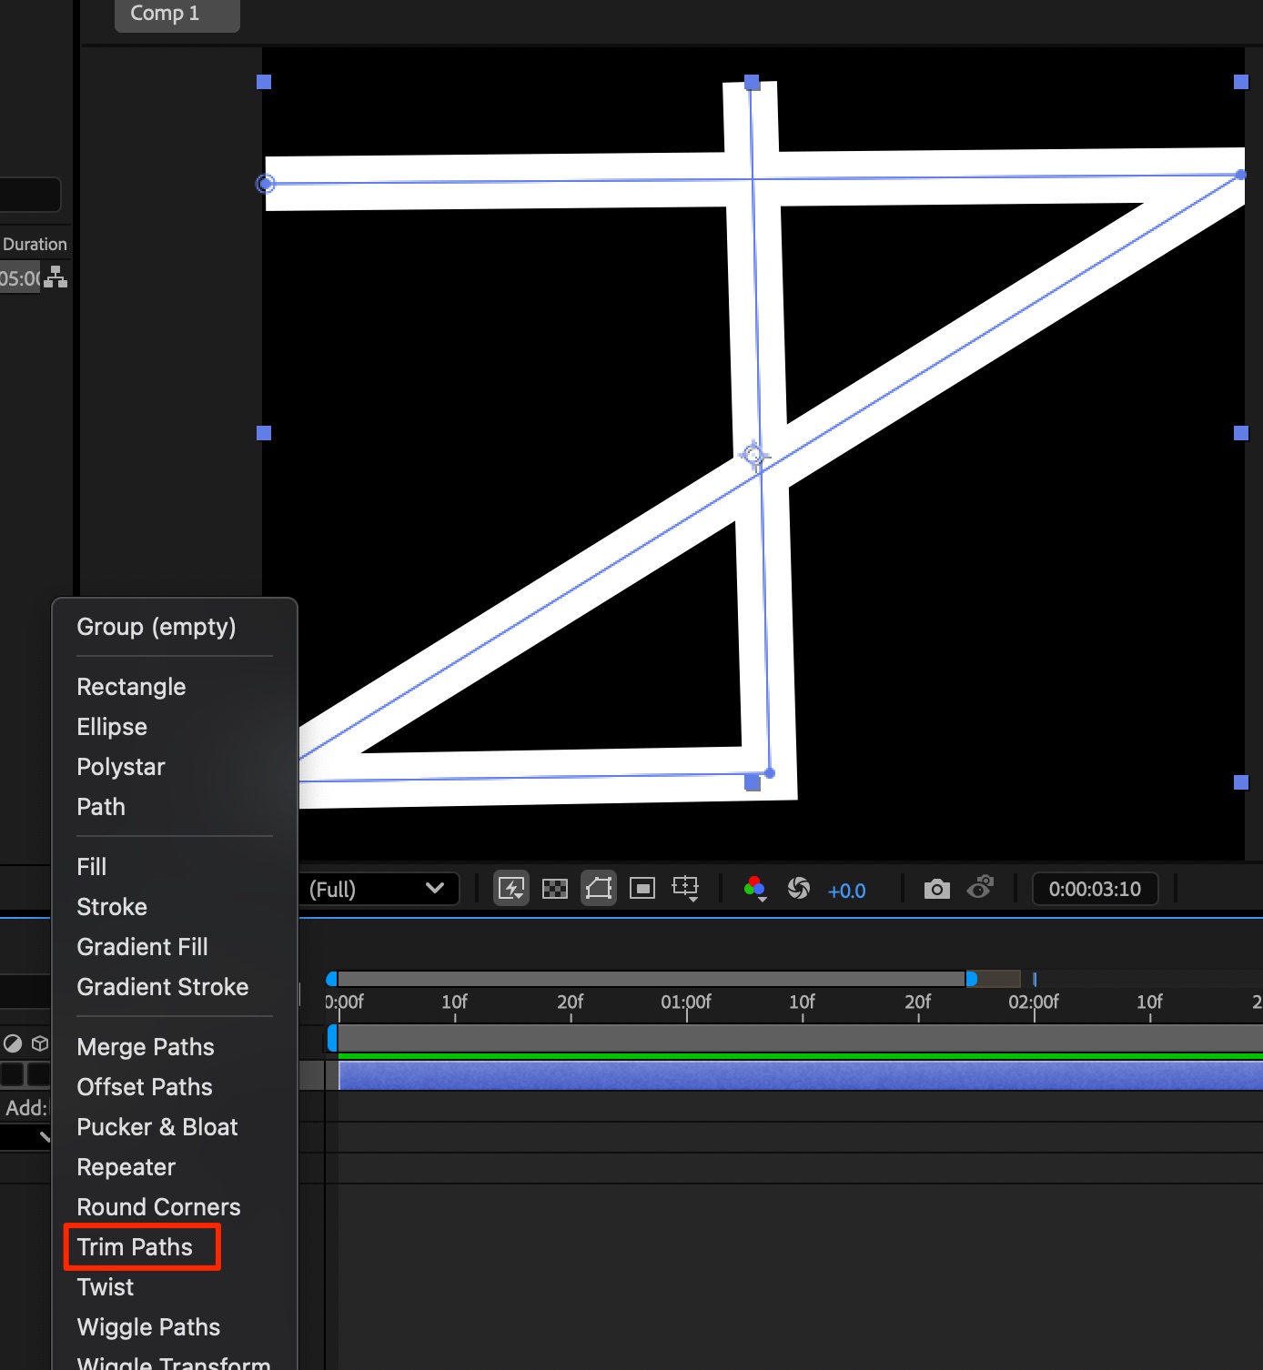Switch to the Comp 1 tab
The image size is (1263, 1370).
pyautogui.click(x=165, y=14)
